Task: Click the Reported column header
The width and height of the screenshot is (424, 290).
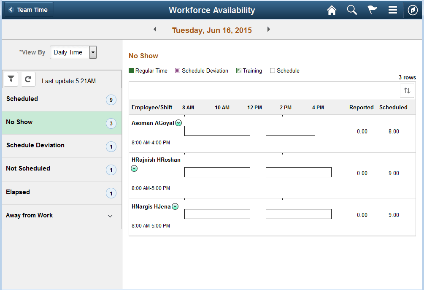Action: tap(361, 107)
